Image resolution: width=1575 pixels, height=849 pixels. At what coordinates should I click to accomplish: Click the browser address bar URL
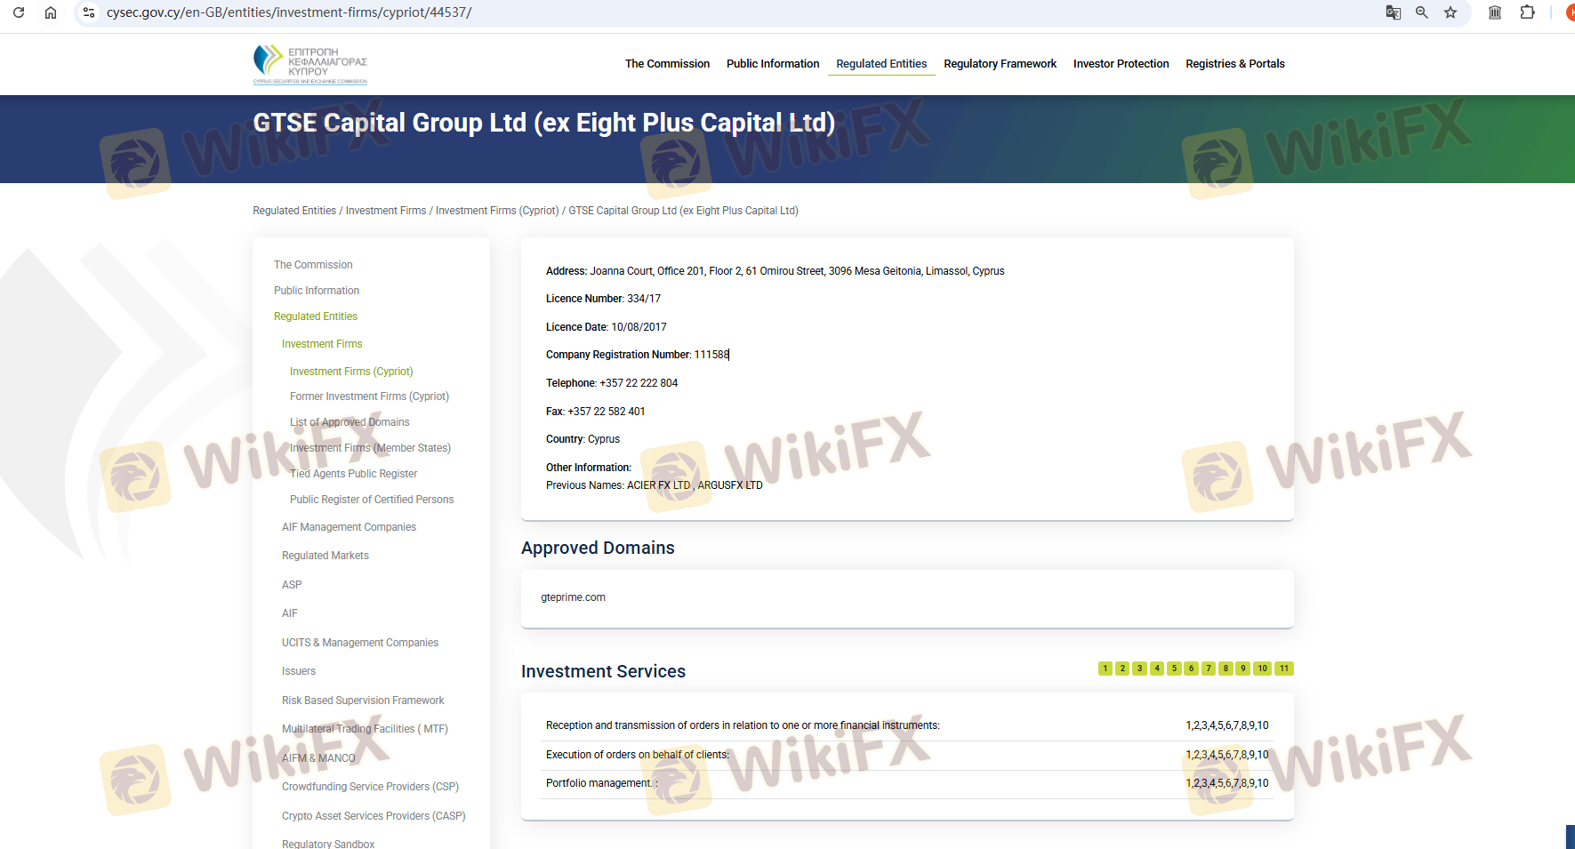289,12
